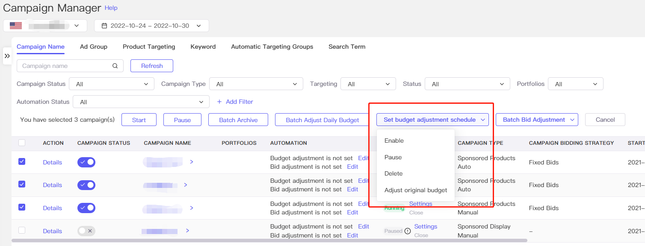Open the Portfolios filter dropdown

tap(575, 84)
